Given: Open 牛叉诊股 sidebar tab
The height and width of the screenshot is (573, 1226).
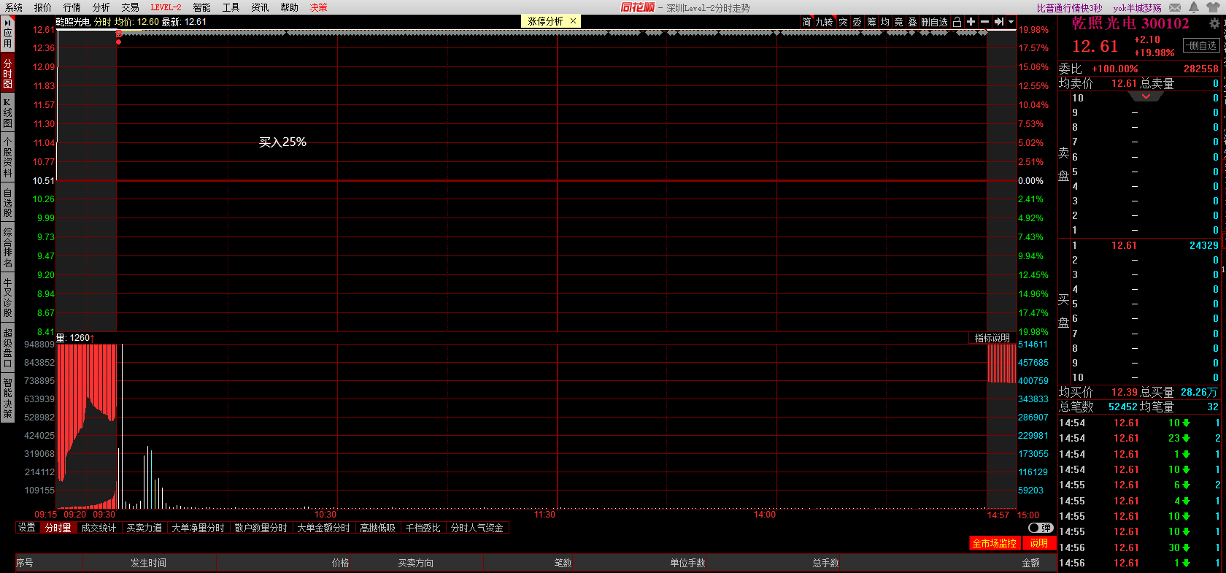Looking at the screenshot, I should coord(7,297).
